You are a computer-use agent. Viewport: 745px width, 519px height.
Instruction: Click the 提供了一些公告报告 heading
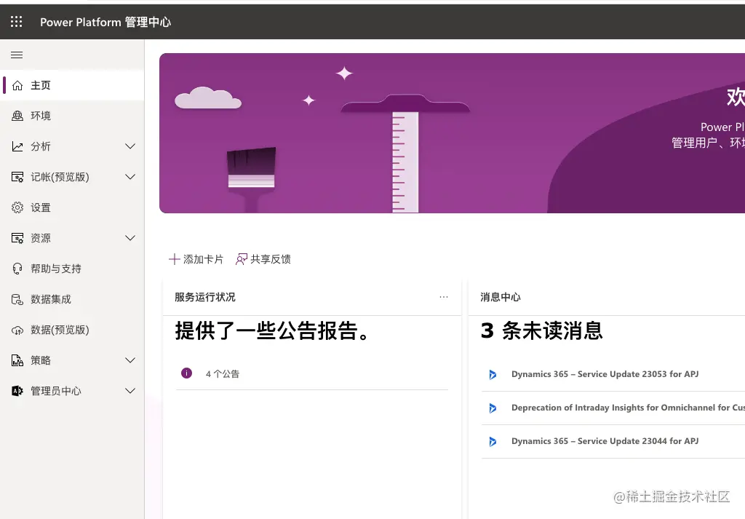(272, 330)
